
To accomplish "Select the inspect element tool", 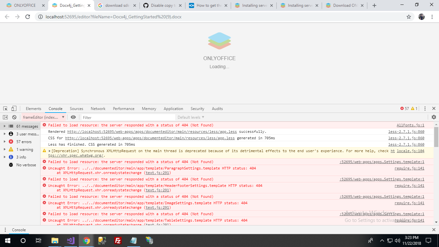I will 5,108.
